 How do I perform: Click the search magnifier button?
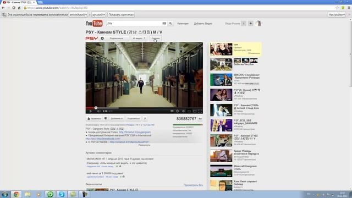point(170,23)
